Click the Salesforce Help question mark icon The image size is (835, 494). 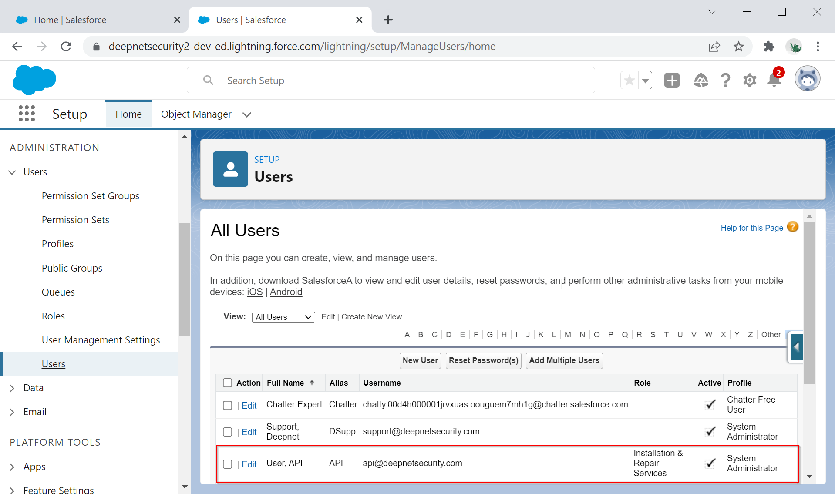click(x=725, y=81)
